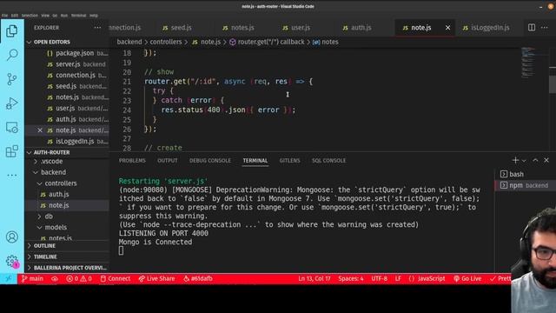Open server.js in Open Editors
The width and height of the screenshot is (556, 313).
[x=68, y=64]
